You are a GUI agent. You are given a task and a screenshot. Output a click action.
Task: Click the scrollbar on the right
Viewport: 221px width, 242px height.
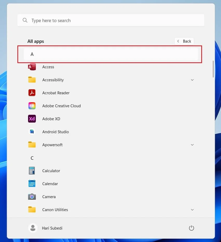point(213,69)
